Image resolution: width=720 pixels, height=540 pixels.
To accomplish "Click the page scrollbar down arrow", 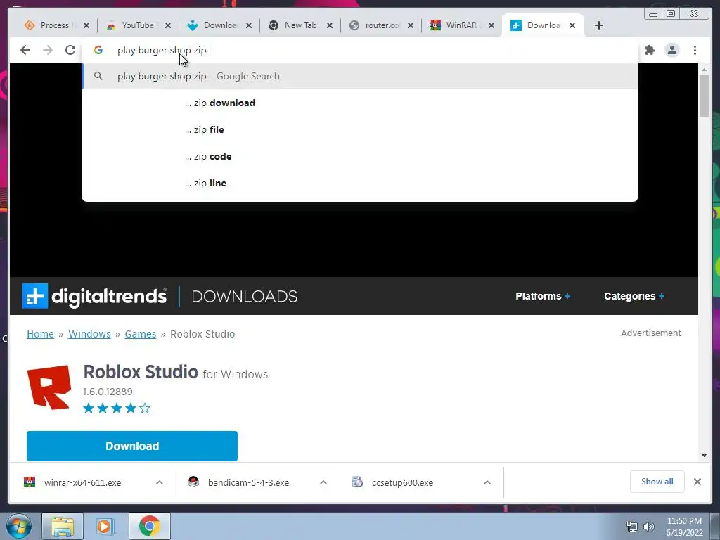I will [x=704, y=456].
